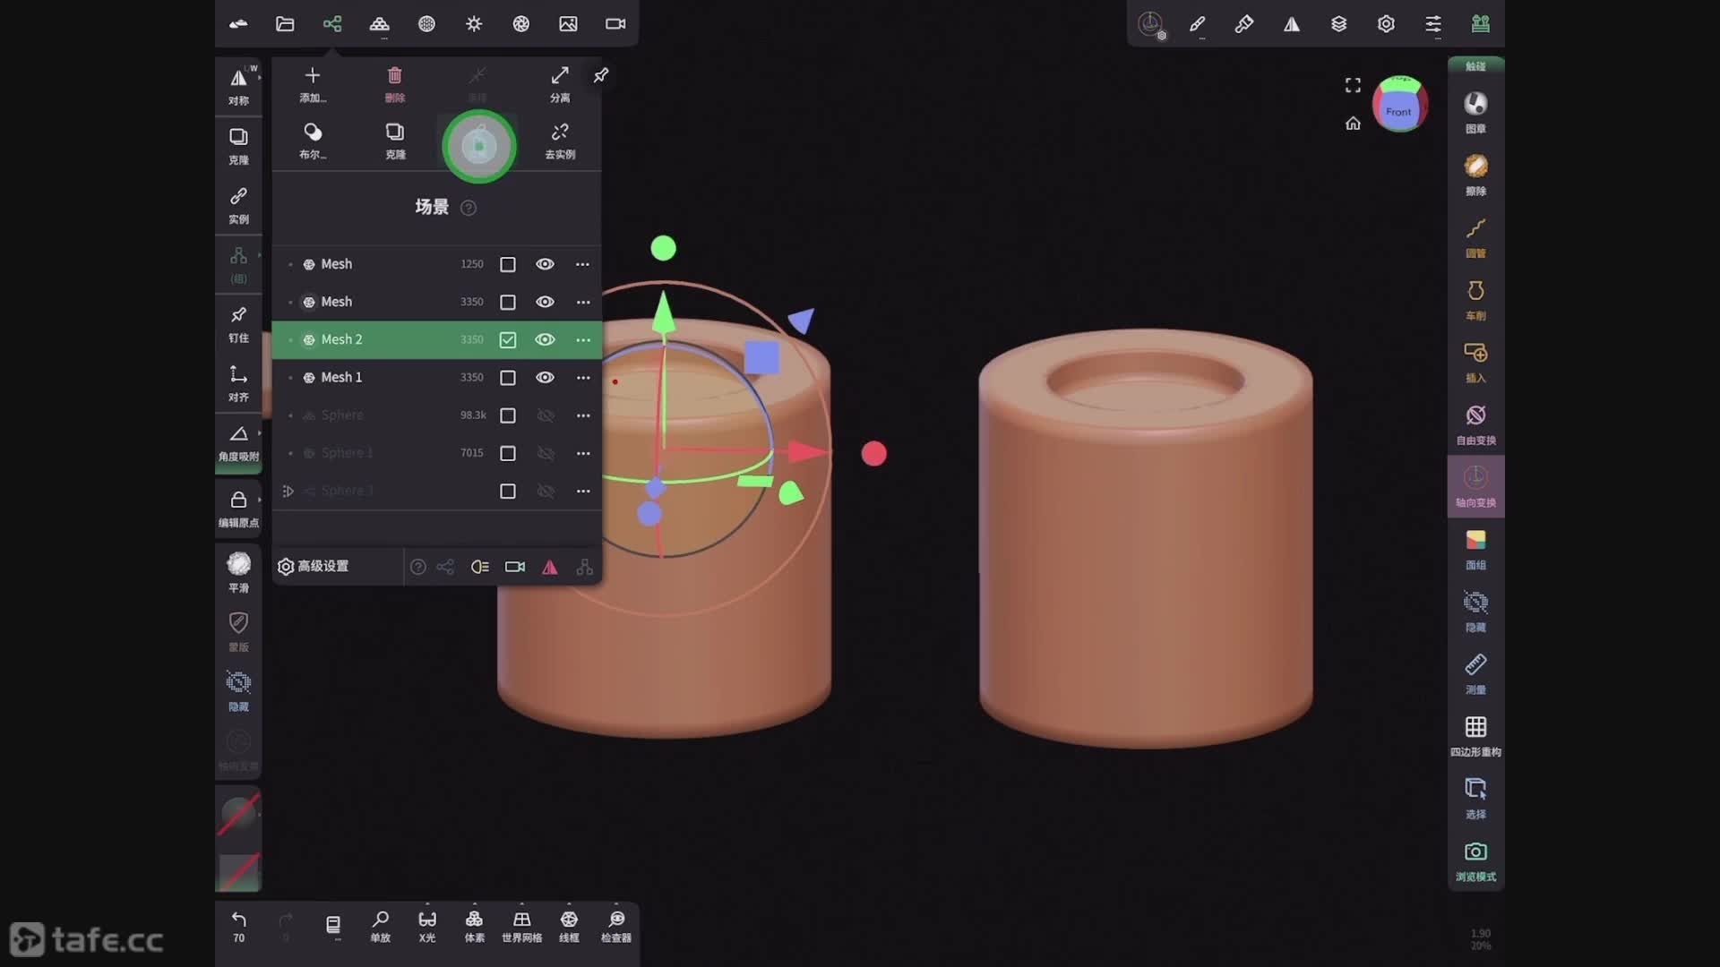This screenshot has height=967, width=1720.
Task: Enter 浏览模式 view mode
Action: point(1476,860)
